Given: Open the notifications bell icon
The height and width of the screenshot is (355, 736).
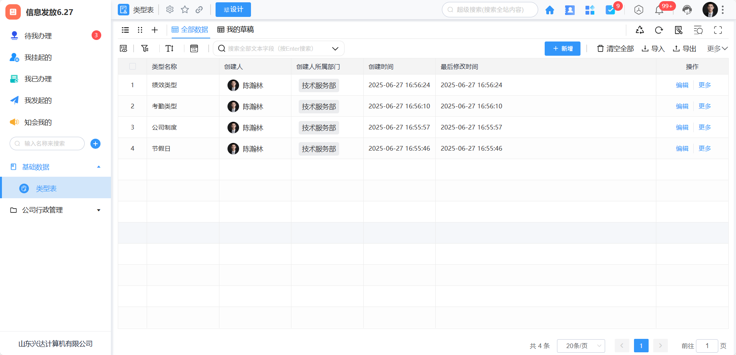Looking at the screenshot, I should pos(659,10).
